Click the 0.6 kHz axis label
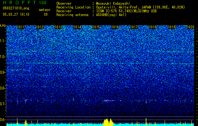The image size is (198, 126). coord(3,120)
